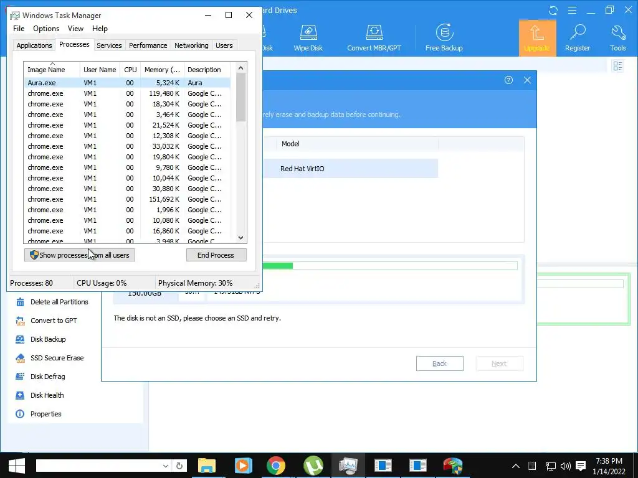Screen dimensions: 638x478
Task: Select chrome.exe using 119,480 K
Action: coord(127,93)
